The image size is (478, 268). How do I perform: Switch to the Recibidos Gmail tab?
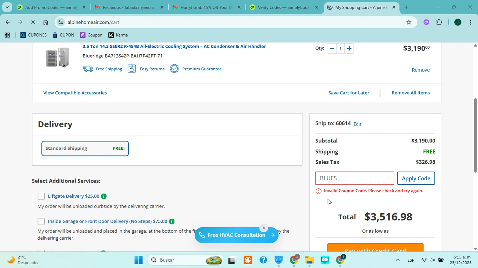(x=129, y=7)
